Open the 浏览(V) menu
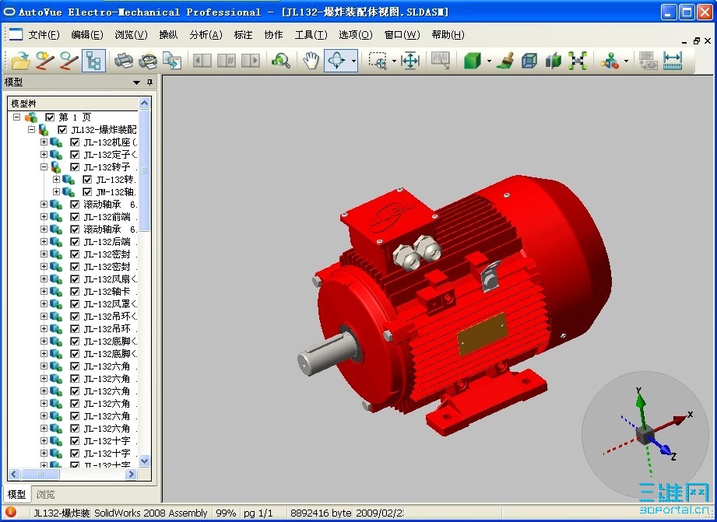717x522 pixels. point(131,35)
